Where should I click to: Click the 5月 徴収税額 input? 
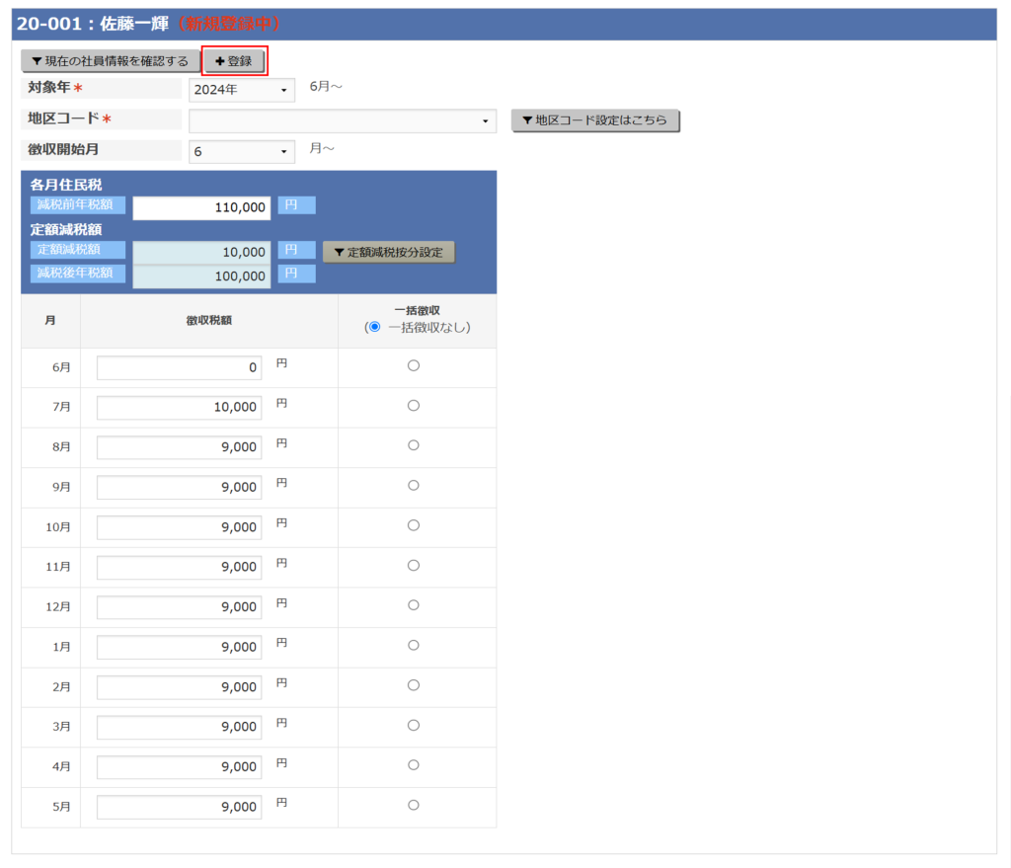(180, 808)
